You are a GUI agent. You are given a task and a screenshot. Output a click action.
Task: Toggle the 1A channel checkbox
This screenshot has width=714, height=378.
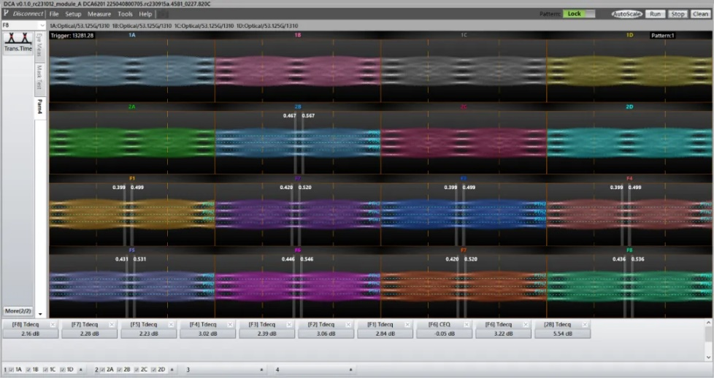[x=11, y=370]
